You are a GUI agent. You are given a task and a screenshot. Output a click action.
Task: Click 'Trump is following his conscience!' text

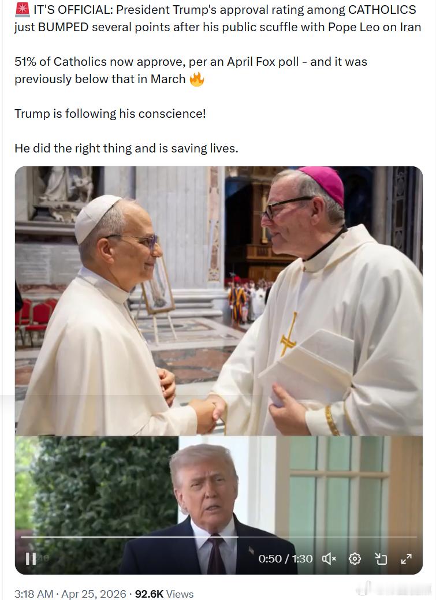pyautogui.click(x=110, y=114)
